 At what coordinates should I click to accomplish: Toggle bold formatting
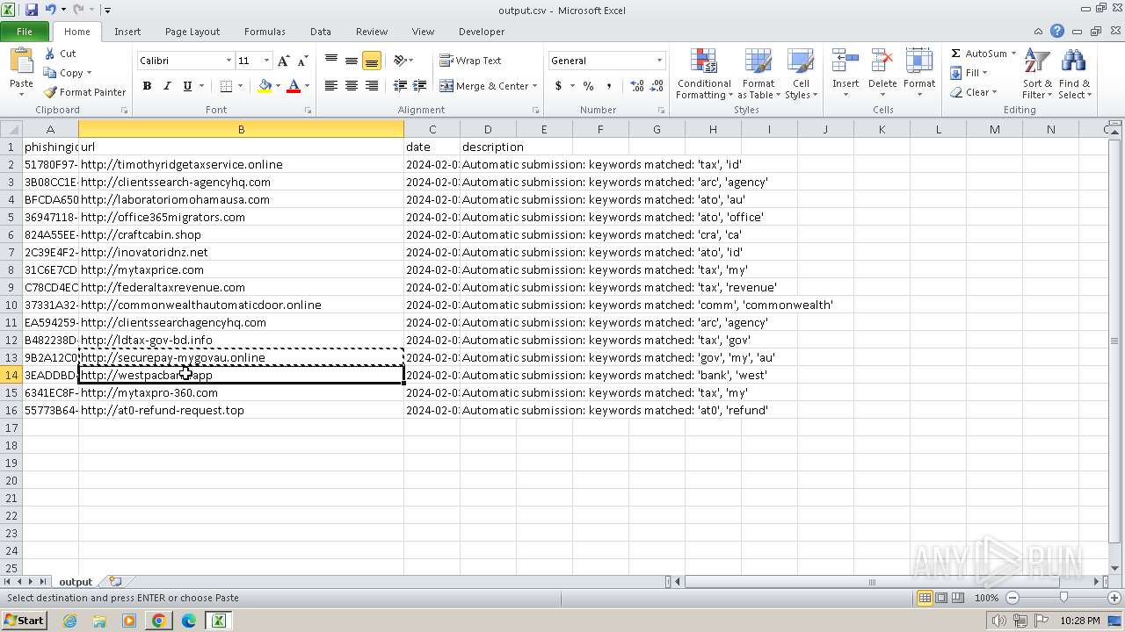[x=147, y=86]
